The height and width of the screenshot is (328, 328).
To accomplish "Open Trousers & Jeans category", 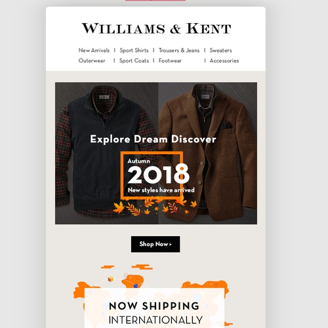I will point(179,51).
